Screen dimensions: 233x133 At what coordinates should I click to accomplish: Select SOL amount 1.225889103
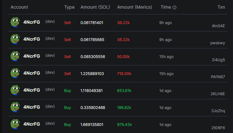coord(92,74)
